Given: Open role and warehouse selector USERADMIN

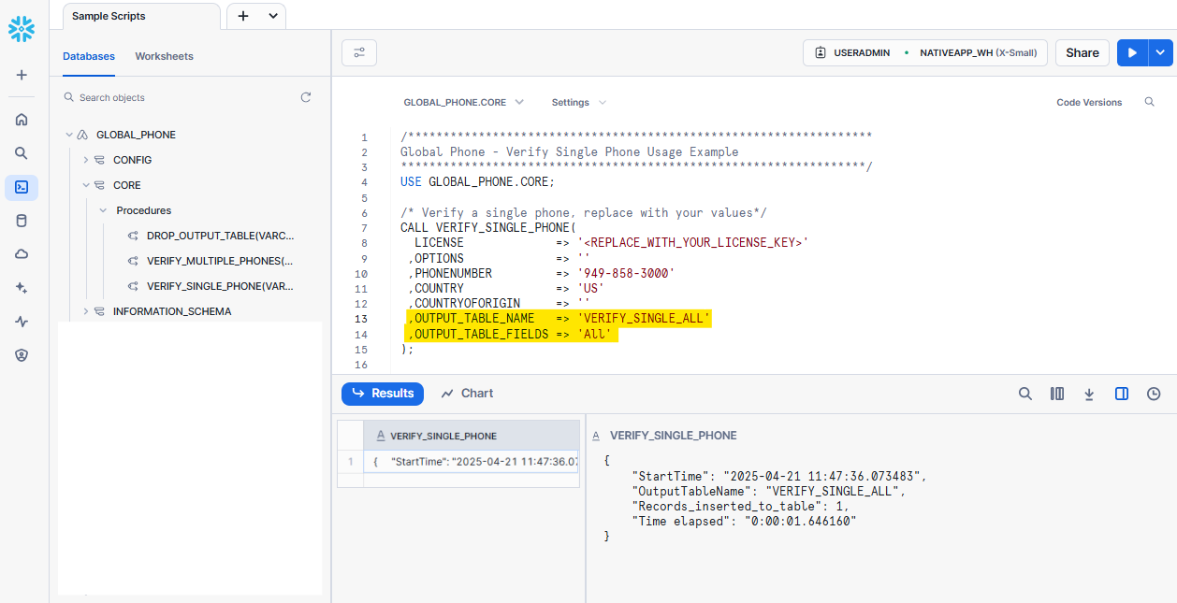Looking at the screenshot, I should coord(924,53).
